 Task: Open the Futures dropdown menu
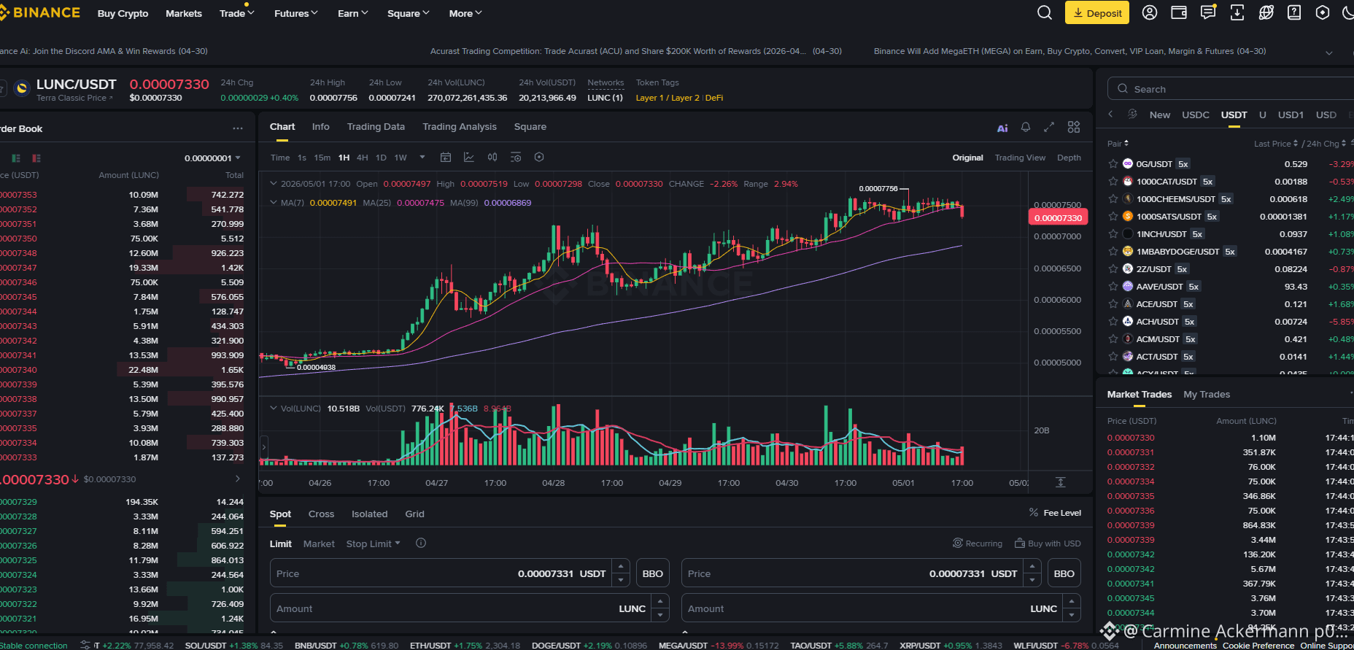(296, 13)
